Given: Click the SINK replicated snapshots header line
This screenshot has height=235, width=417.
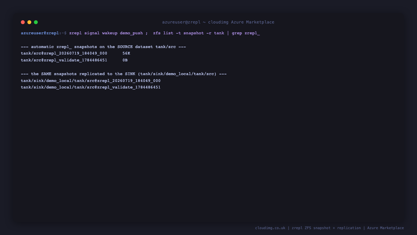Looking at the screenshot, I should 124,74.
